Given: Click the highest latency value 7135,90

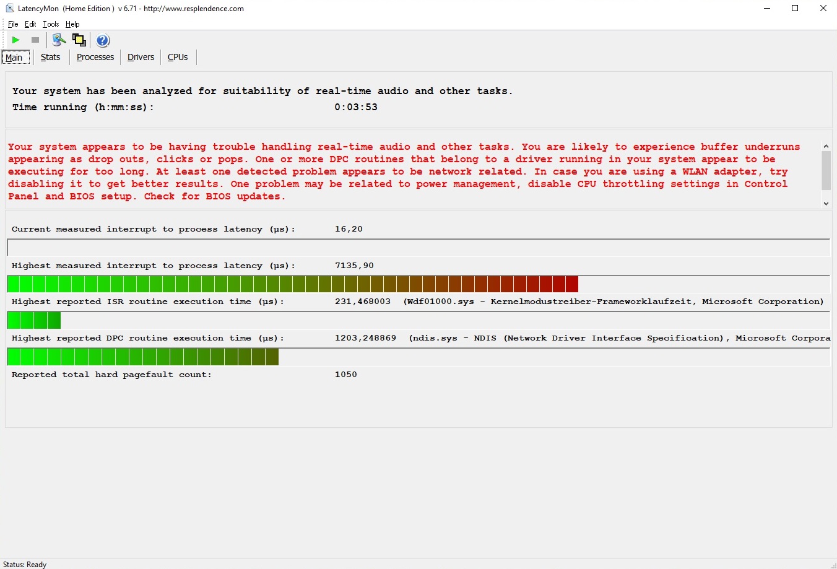Looking at the screenshot, I should [354, 266].
